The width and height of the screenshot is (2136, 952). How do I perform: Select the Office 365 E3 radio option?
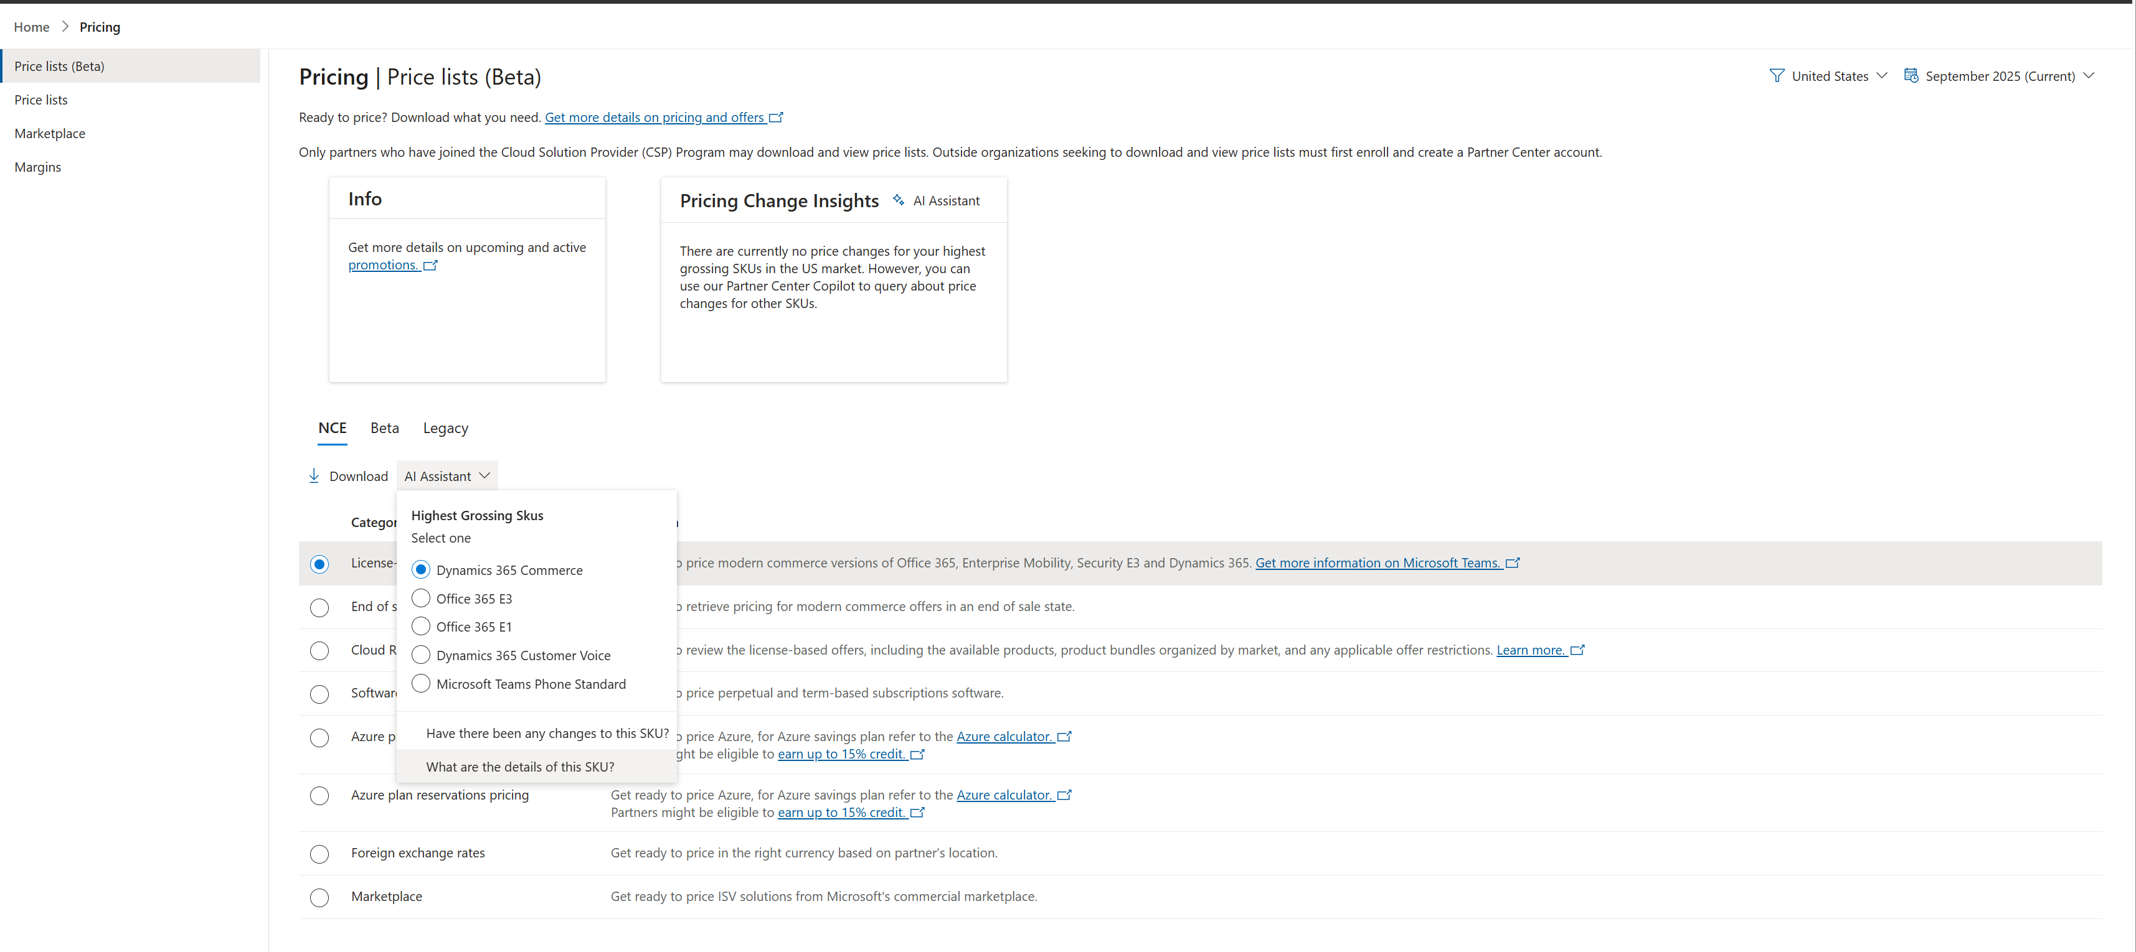(420, 598)
